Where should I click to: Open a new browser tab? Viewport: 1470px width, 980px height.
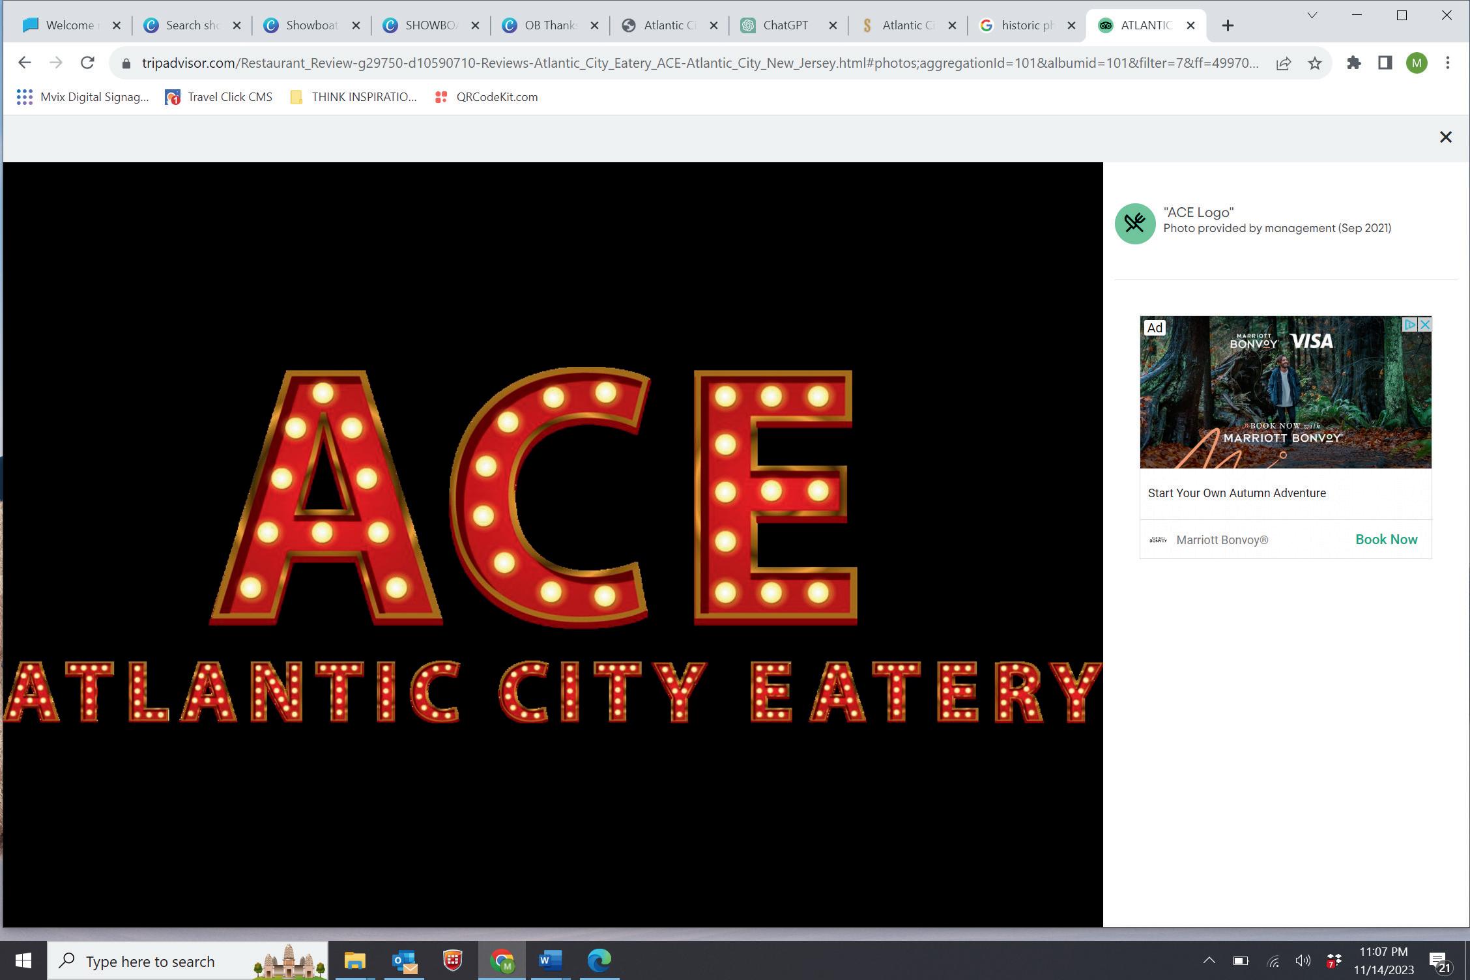click(x=1228, y=25)
